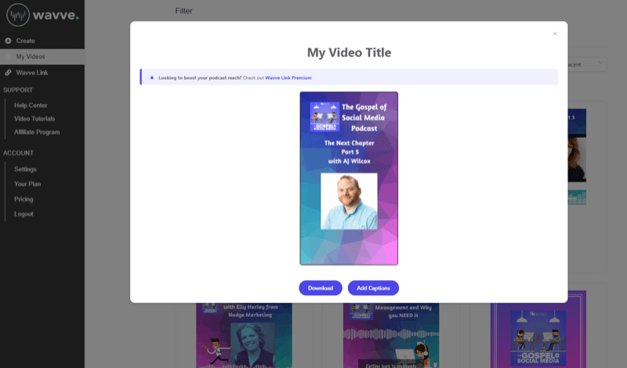Select My Videos in the sidebar
The width and height of the screenshot is (627, 368).
pos(42,56)
